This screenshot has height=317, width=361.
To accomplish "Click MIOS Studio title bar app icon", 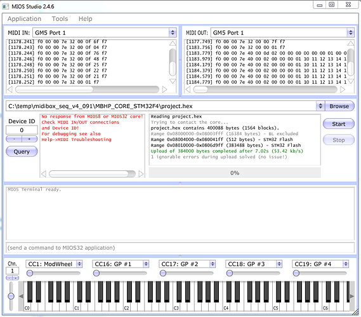I will (6, 6).
